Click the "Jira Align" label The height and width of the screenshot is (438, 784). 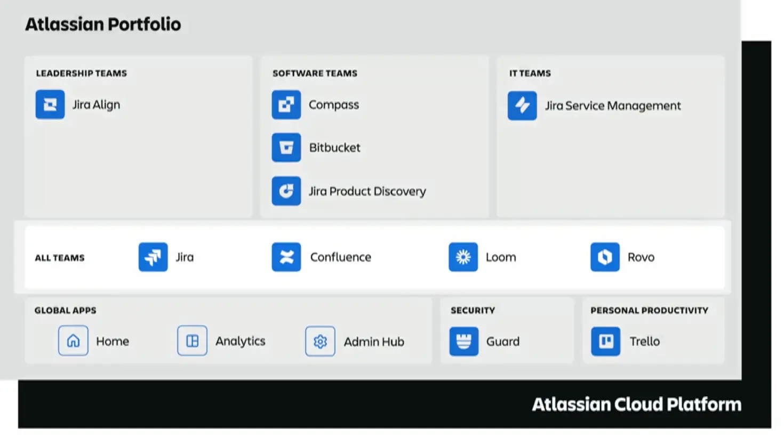[x=97, y=105]
